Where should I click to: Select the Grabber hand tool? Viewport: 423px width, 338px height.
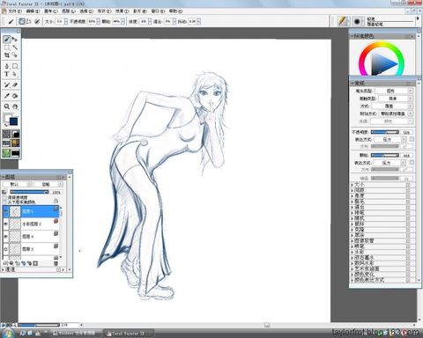pos(15,107)
